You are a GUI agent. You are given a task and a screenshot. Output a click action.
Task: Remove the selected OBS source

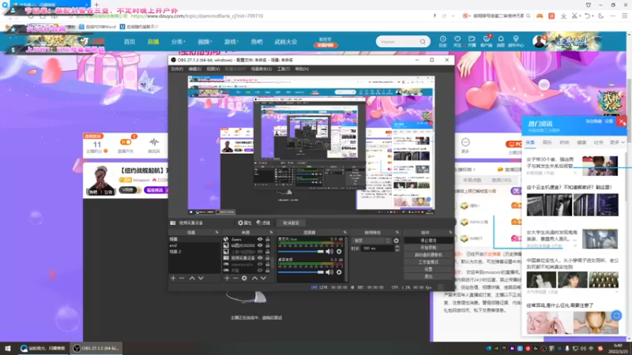pos(235,278)
